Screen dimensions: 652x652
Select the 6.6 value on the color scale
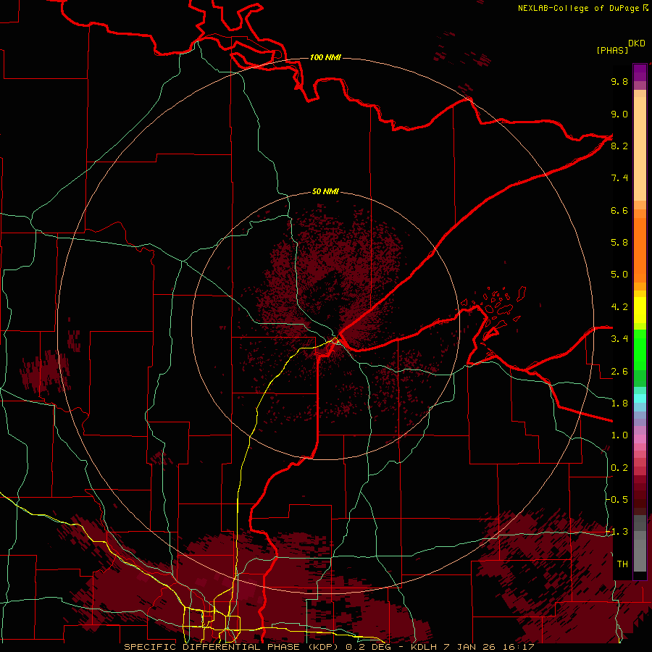619,210
